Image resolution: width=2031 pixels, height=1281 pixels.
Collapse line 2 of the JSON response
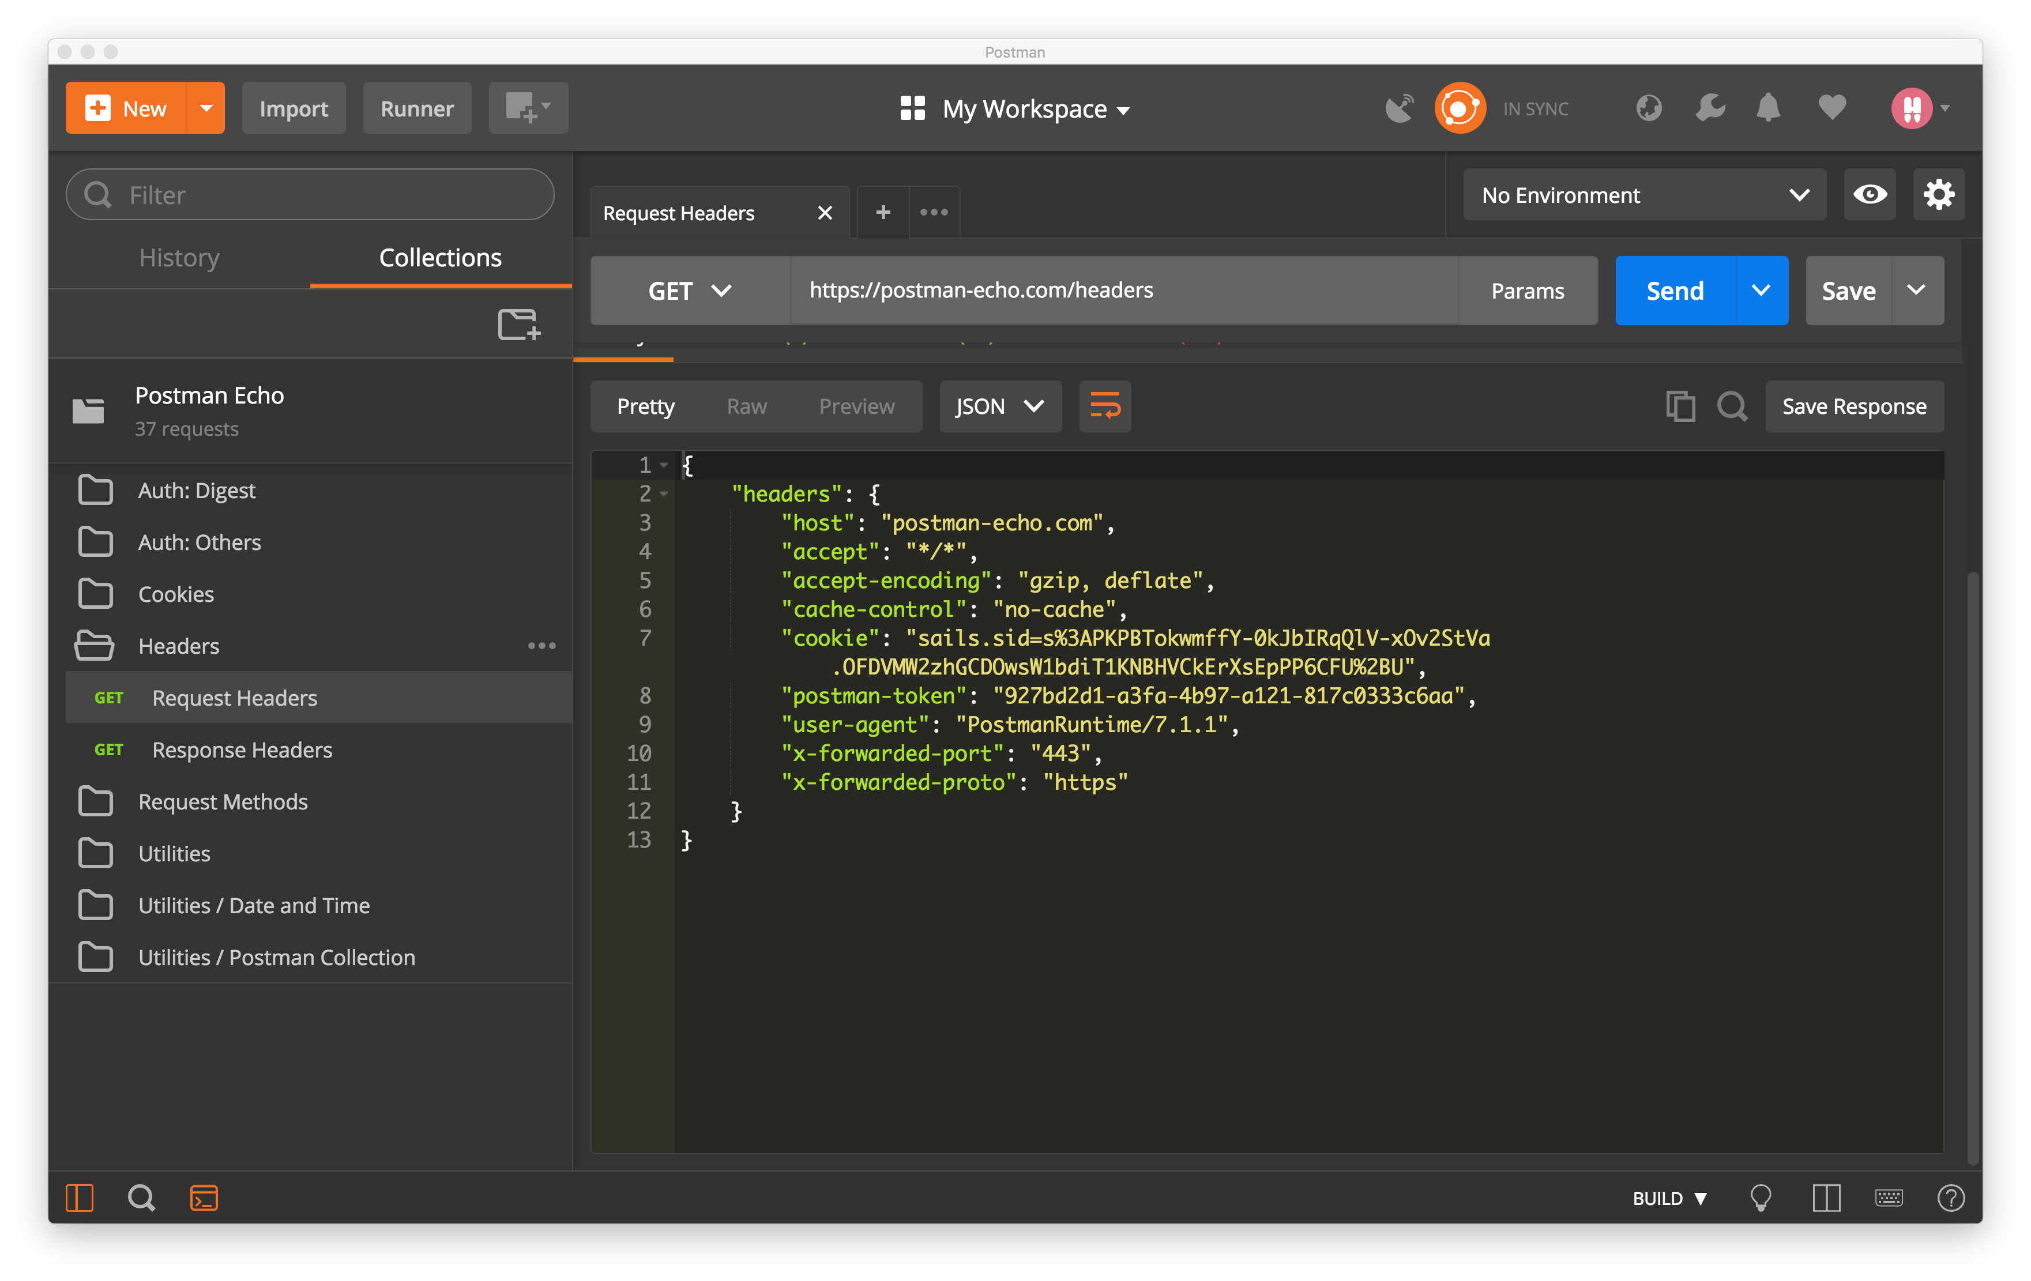664,494
